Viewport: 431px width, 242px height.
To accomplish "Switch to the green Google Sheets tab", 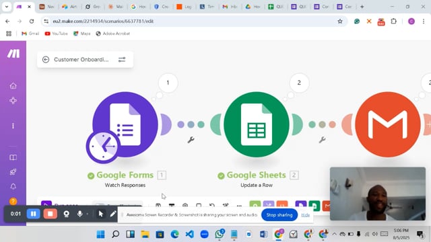I will 275,7.
